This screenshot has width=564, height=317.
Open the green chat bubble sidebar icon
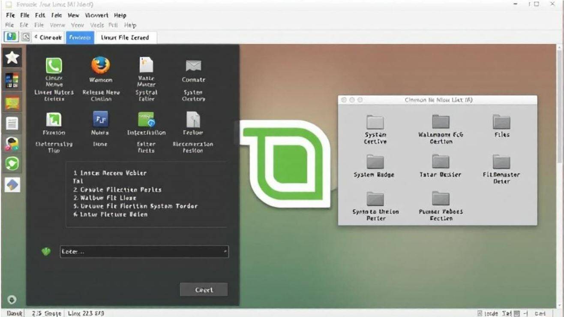(x=12, y=163)
